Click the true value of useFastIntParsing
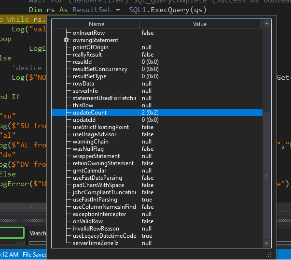Image resolution: width=291 pixels, height=260 pixels. (147, 200)
